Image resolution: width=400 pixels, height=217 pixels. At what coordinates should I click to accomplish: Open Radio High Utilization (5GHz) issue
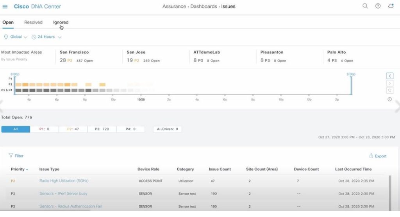[x=63, y=181]
